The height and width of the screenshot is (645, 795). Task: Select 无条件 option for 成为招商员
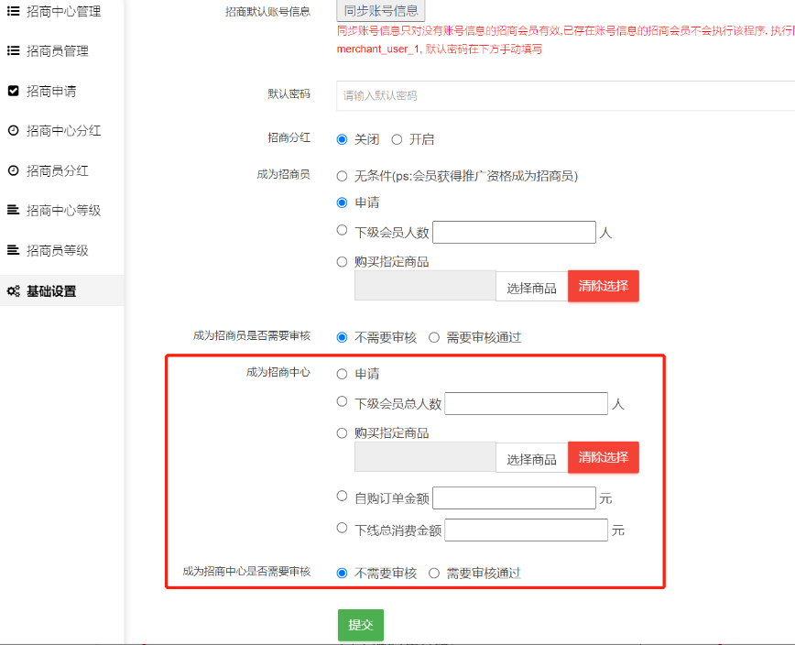[342, 176]
